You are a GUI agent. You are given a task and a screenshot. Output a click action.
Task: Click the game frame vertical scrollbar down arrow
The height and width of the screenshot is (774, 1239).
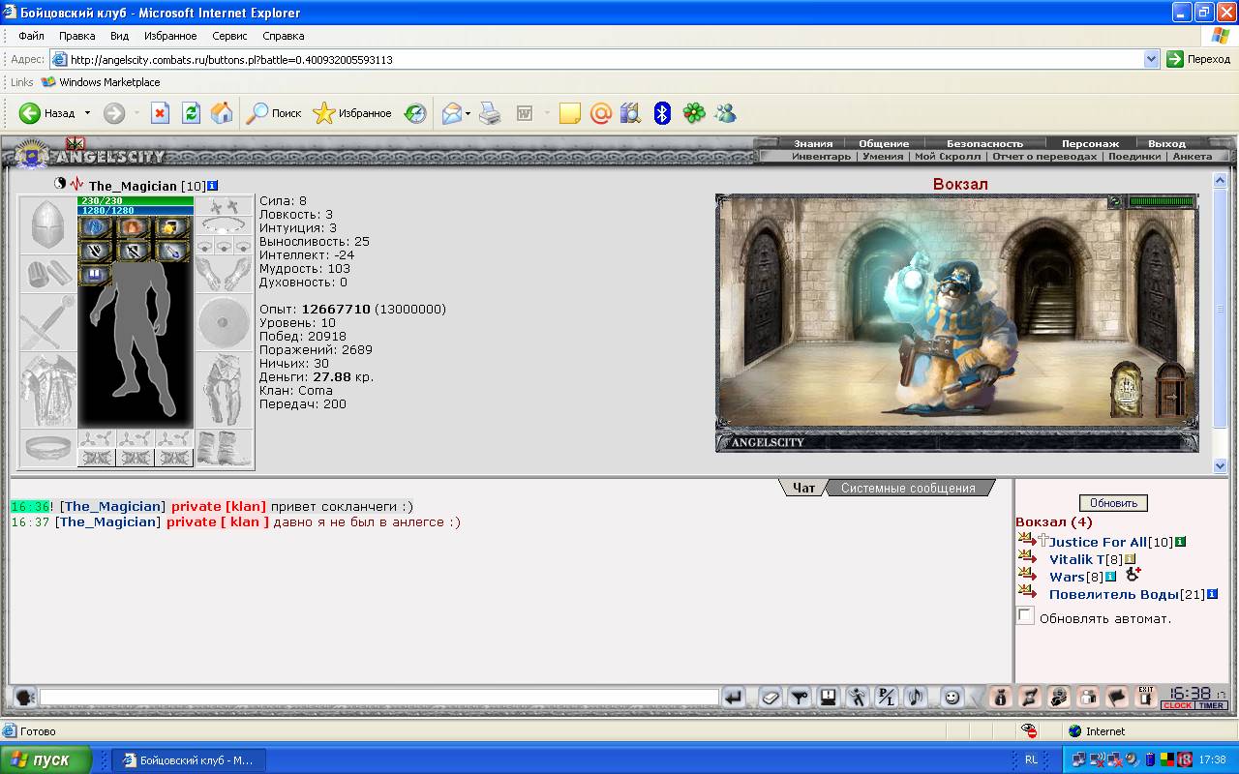coord(1221,465)
